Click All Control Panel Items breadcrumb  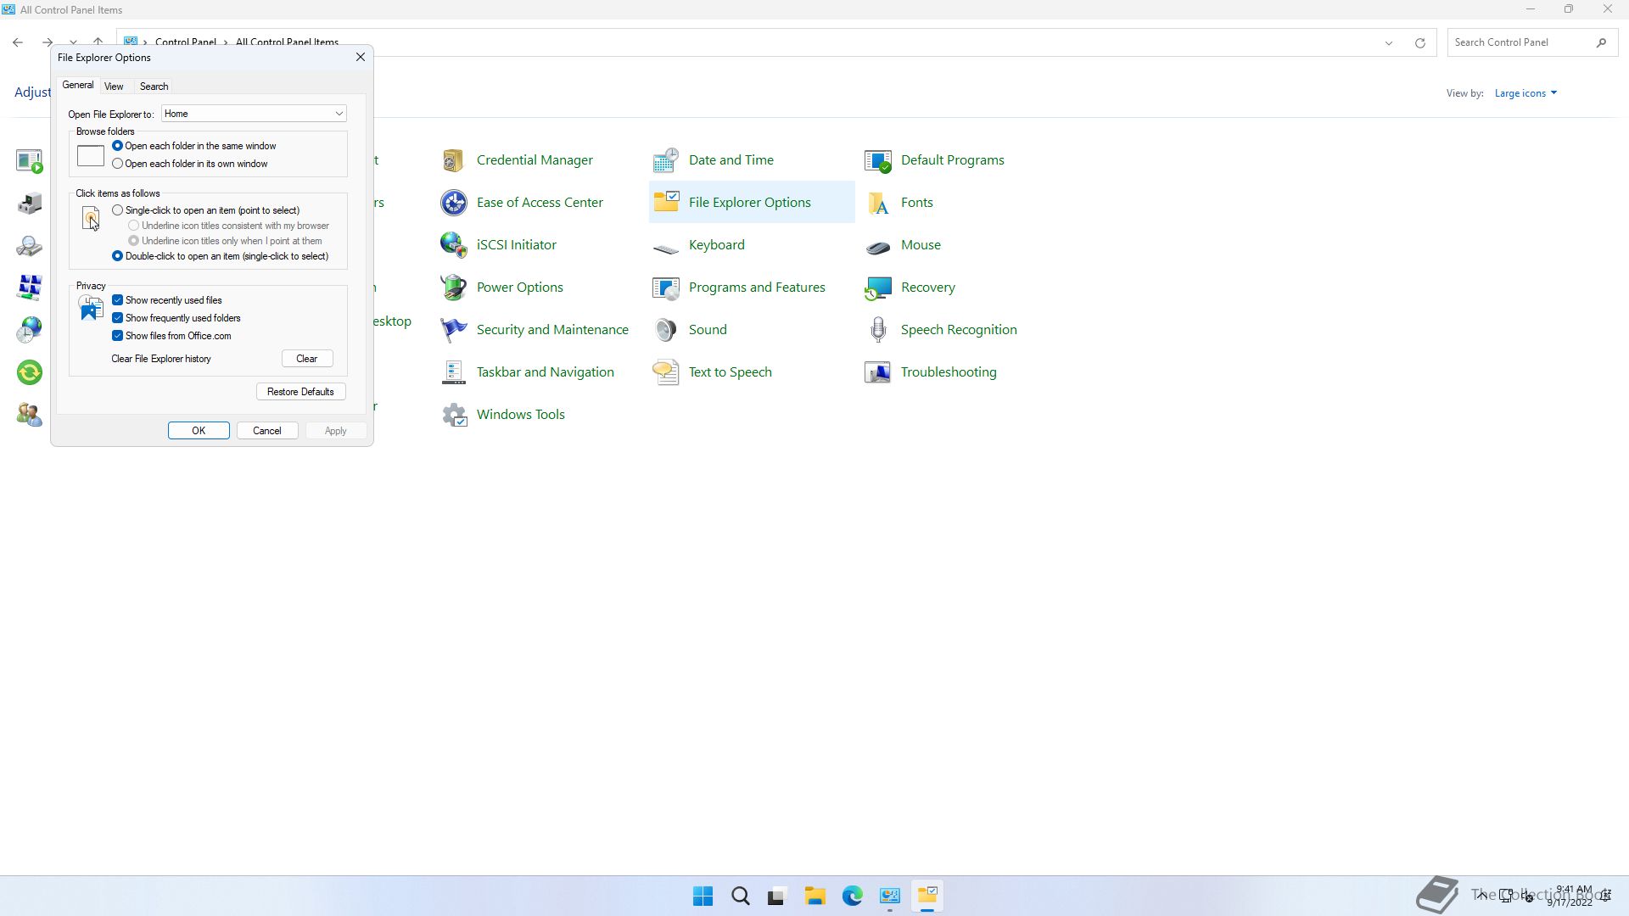(287, 42)
